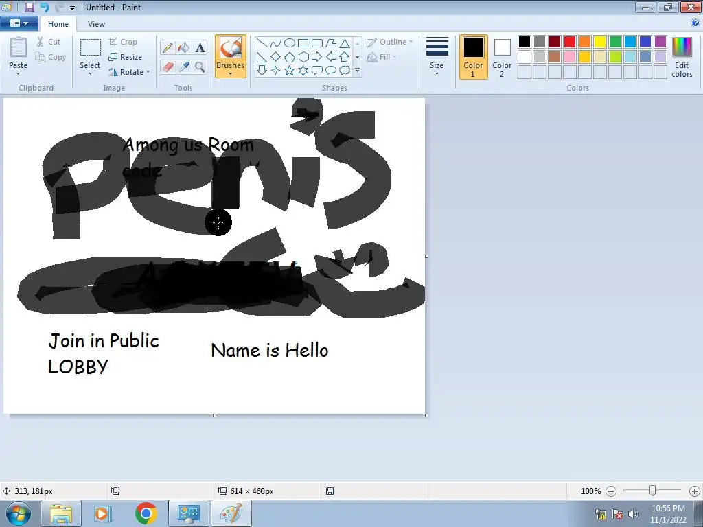Open Windows Explorer folder in taskbar
The image size is (703, 527).
click(x=61, y=513)
